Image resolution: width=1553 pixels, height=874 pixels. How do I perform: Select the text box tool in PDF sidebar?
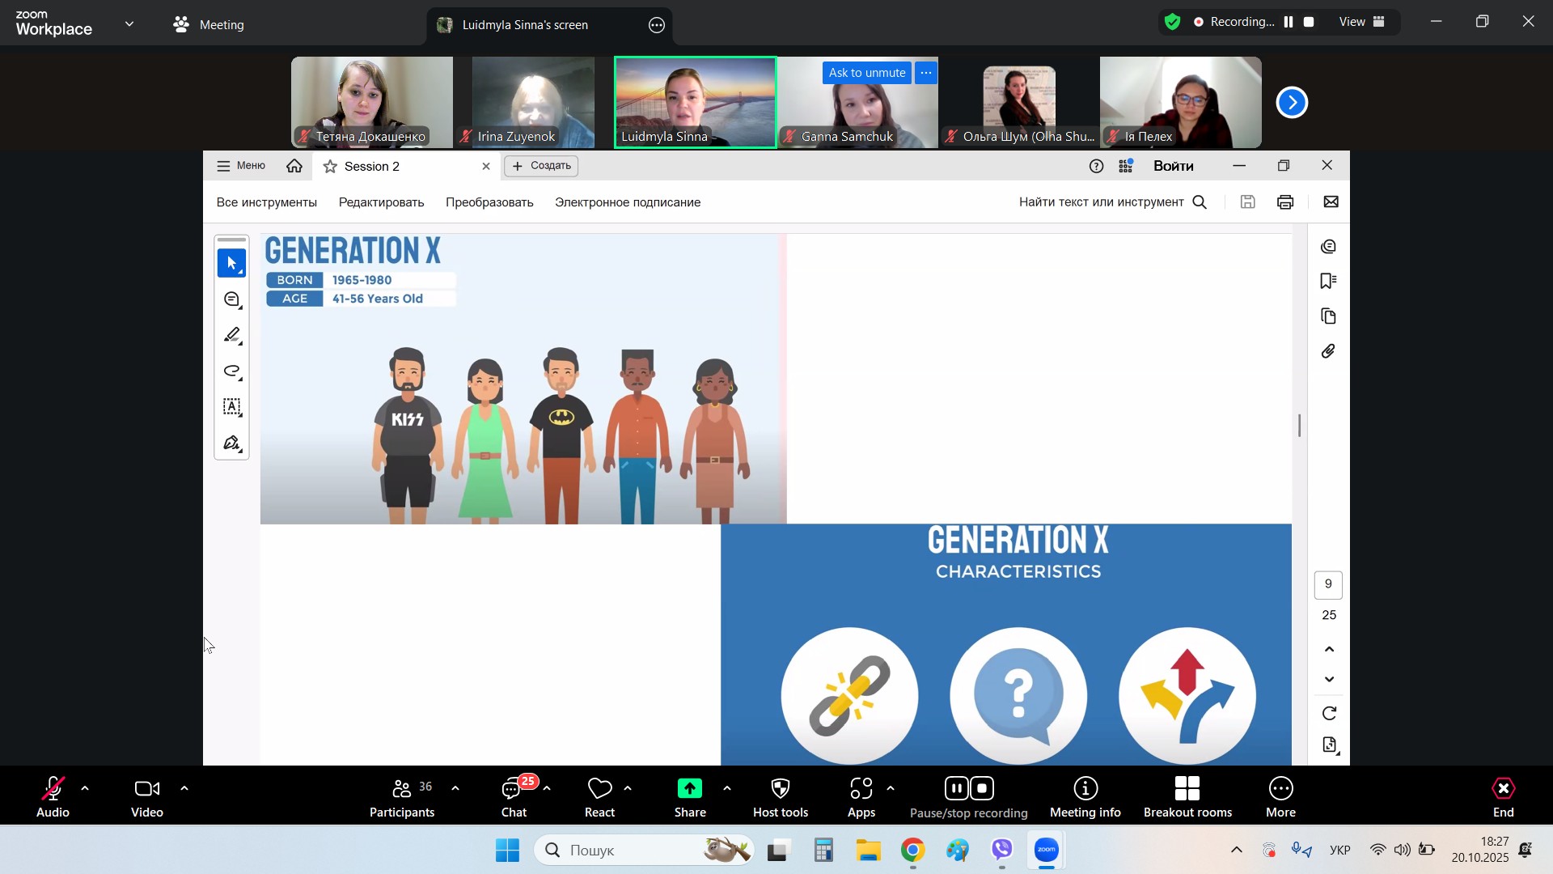point(232,407)
